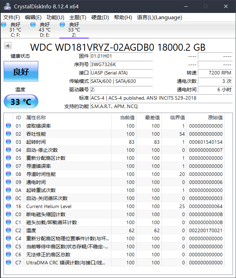Open the 编辑(E) menu
The height and width of the screenshot is (278, 236).
tap(33, 17)
